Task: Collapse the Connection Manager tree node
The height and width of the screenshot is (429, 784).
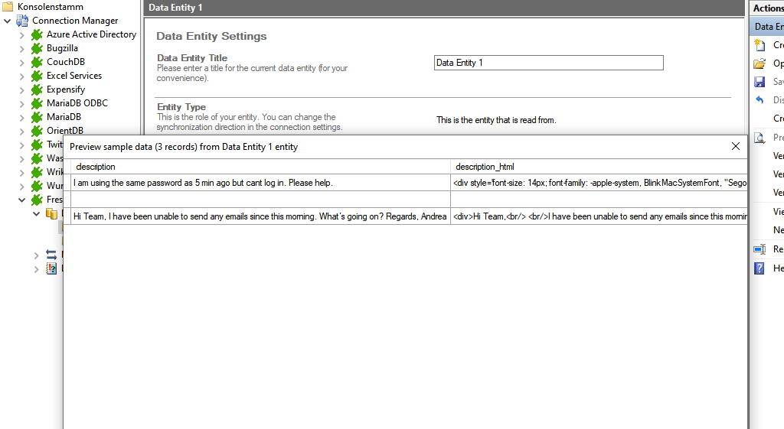Action: click(x=8, y=21)
